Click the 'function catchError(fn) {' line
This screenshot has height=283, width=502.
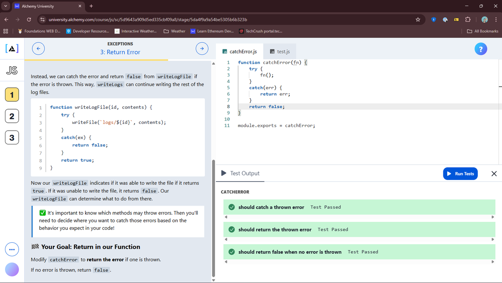[x=273, y=62]
